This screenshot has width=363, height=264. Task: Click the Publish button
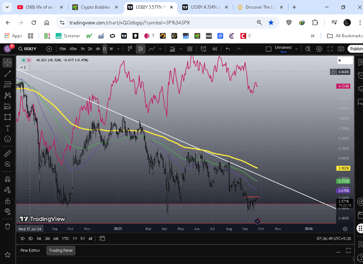[x=356, y=49]
